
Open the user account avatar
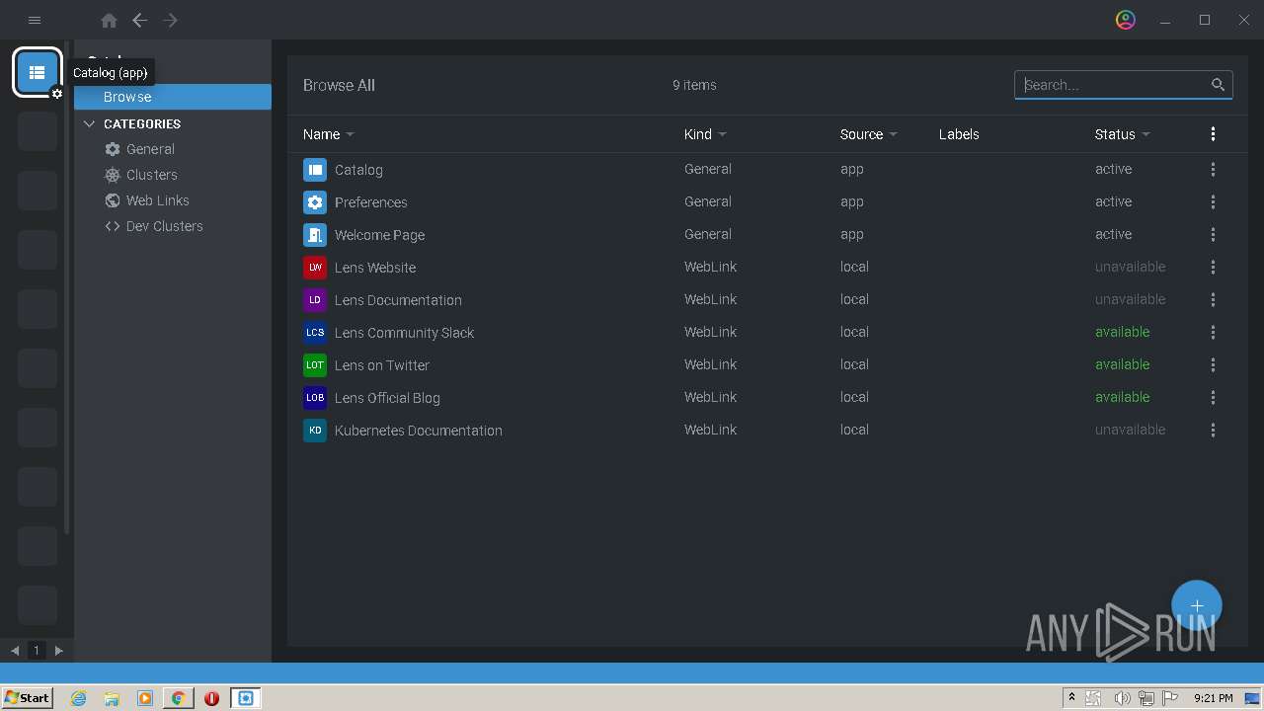(1126, 20)
